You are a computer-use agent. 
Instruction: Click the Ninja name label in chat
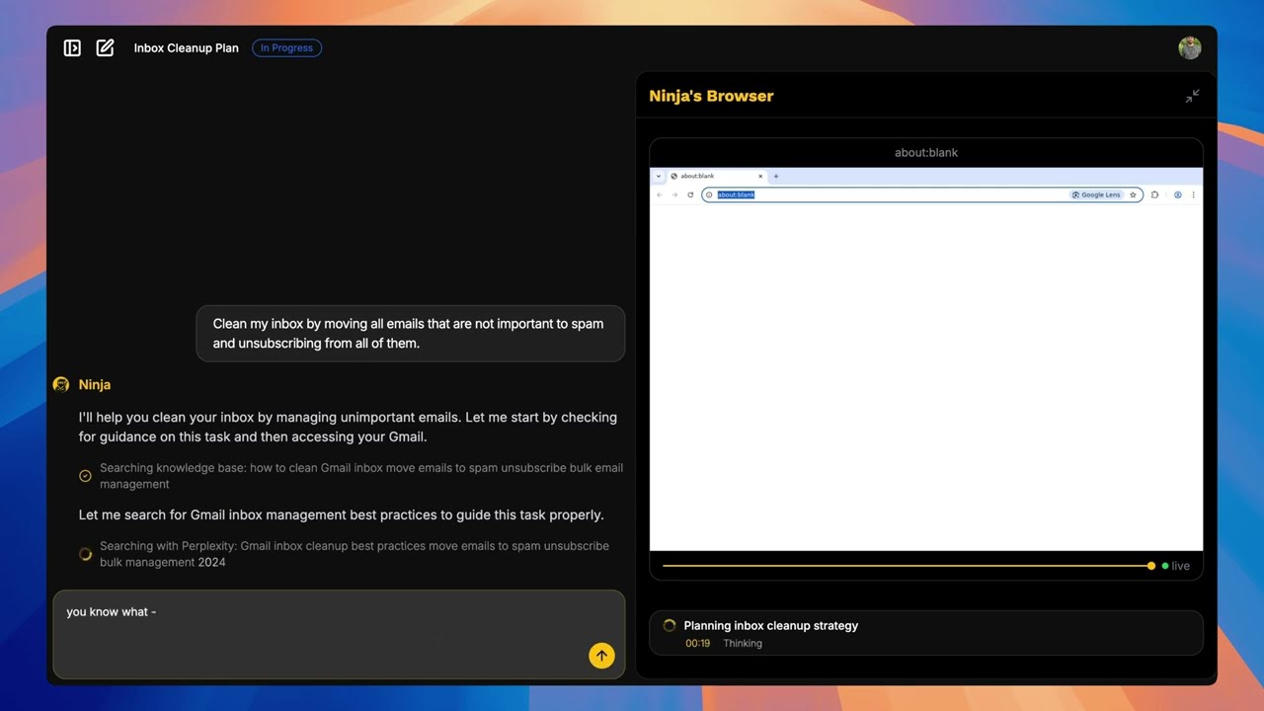(x=95, y=384)
